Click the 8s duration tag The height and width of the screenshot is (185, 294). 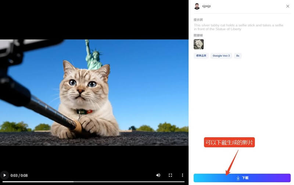click(x=237, y=56)
